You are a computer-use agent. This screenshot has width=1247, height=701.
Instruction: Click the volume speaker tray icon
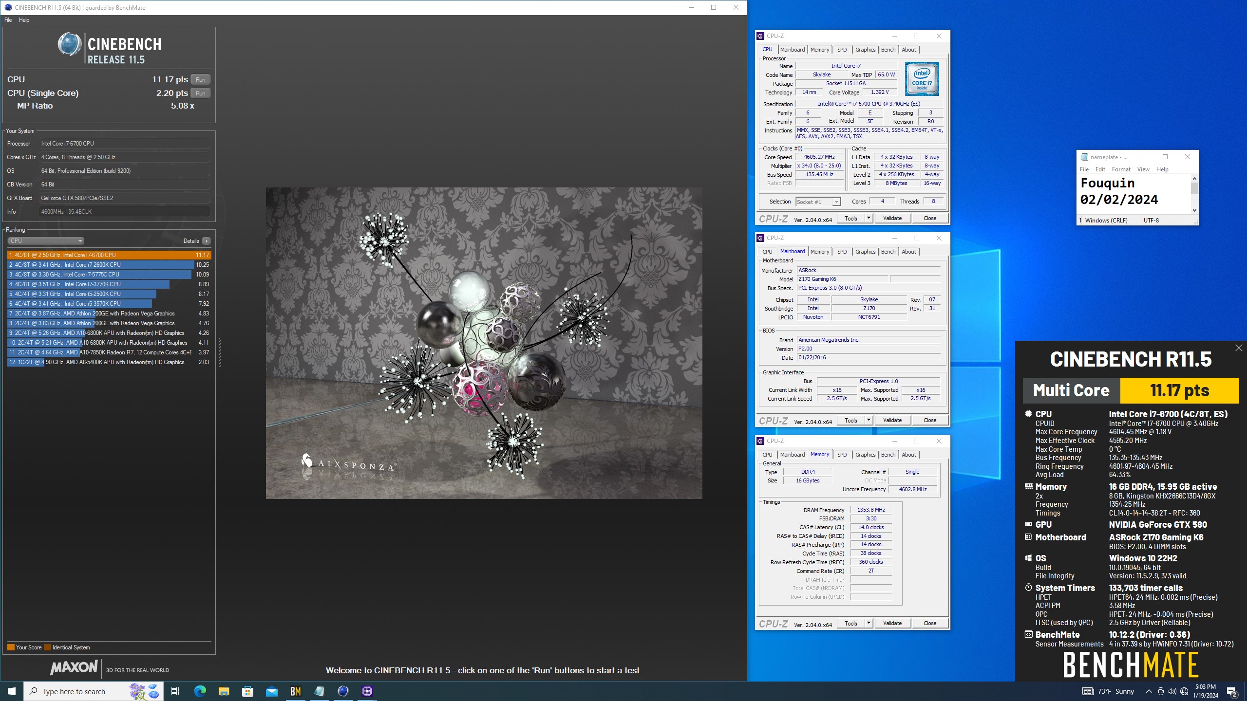pyautogui.click(x=1172, y=691)
